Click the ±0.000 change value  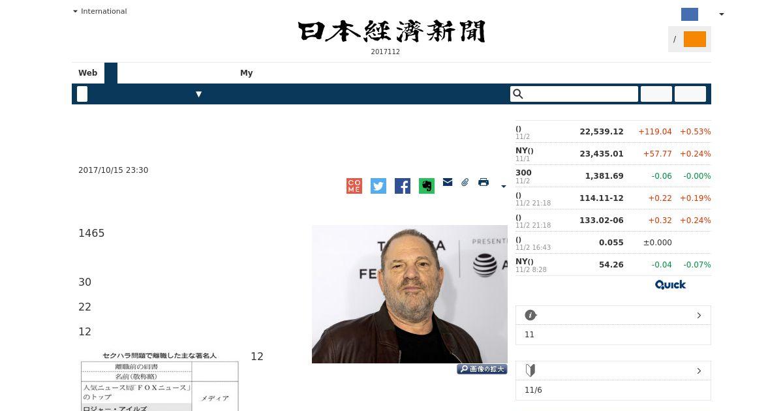(658, 243)
